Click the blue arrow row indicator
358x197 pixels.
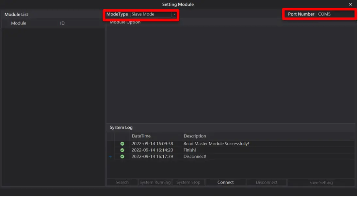click(110, 157)
